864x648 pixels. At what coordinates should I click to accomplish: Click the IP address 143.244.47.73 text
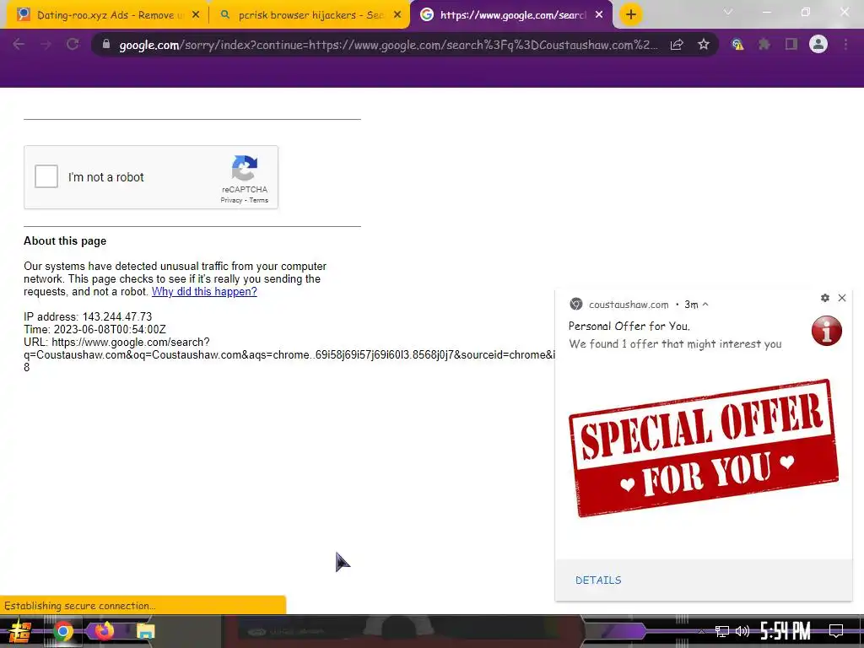tap(88, 317)
